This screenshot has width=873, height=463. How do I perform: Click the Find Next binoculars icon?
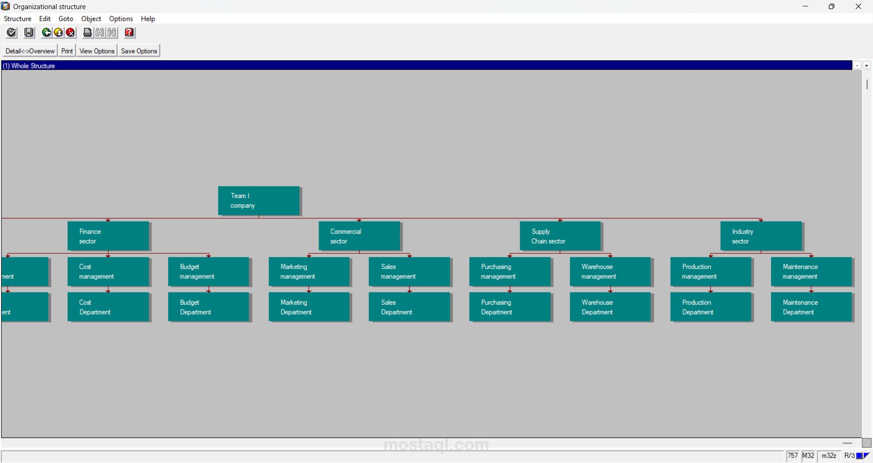pyautogui.click(x=112, y=32)
